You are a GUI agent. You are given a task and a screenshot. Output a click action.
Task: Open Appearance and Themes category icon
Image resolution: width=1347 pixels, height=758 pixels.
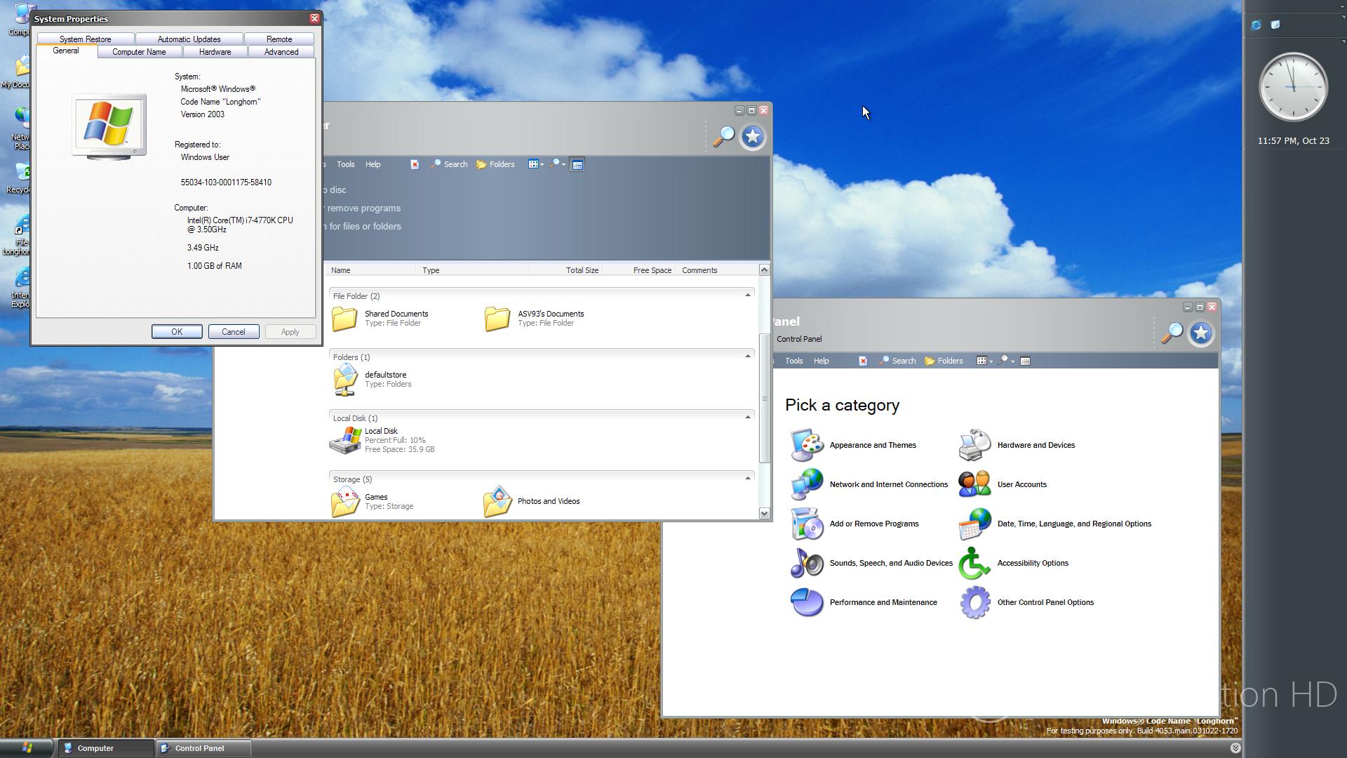click(807, 445)
